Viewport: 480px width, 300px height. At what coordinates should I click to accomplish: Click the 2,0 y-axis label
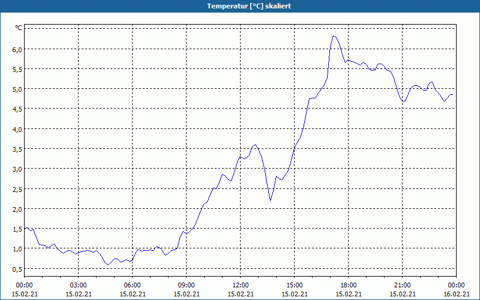coord(17,209)
